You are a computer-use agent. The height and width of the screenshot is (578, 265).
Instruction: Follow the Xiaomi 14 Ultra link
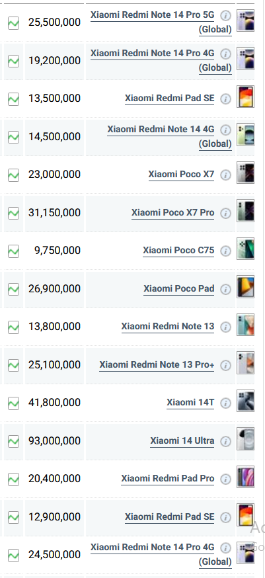click(x=182, y=441)
